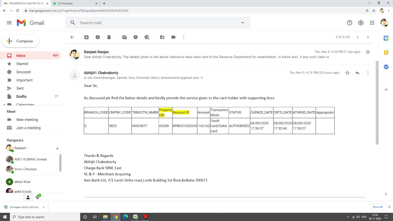Add email to Tasks
This screenshot has width=393, height=221.
click(147, 37)
